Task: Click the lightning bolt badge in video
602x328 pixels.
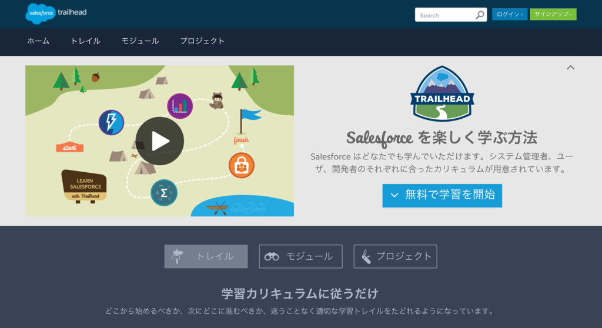Action: 111,122
